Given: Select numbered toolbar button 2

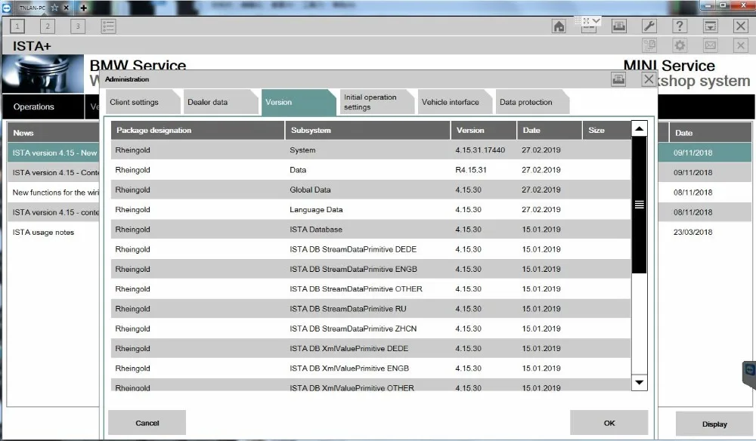Looking at the screenshot, I should [47, 26].
